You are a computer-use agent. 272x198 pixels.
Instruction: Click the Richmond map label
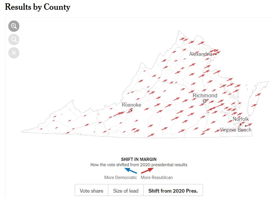tap(205, 96)
